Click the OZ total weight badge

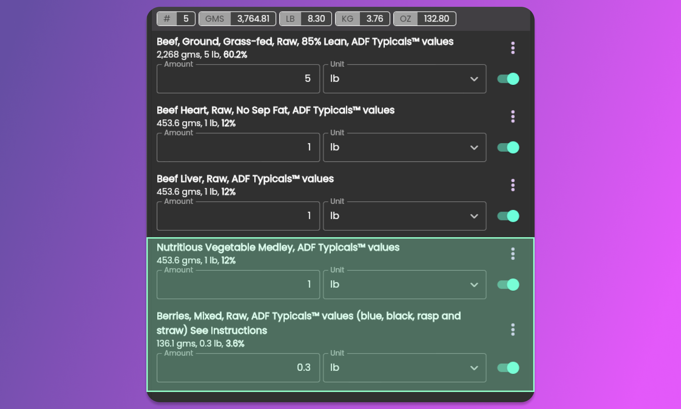[425, 19]
